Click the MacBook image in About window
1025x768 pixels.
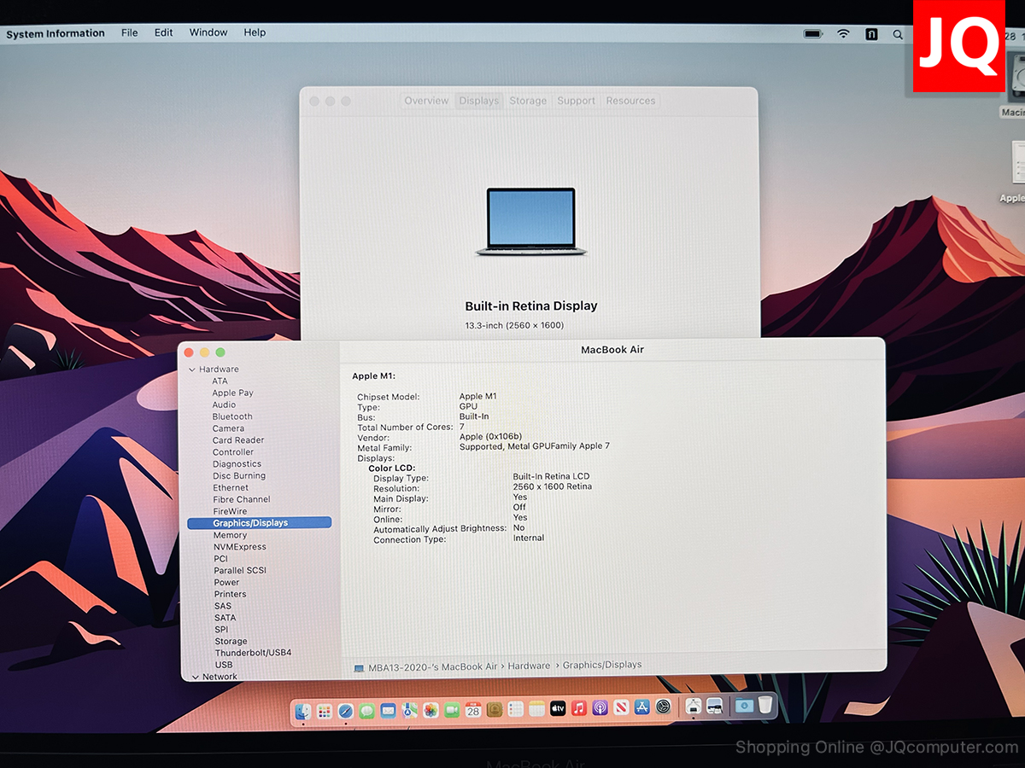point(531,222)
